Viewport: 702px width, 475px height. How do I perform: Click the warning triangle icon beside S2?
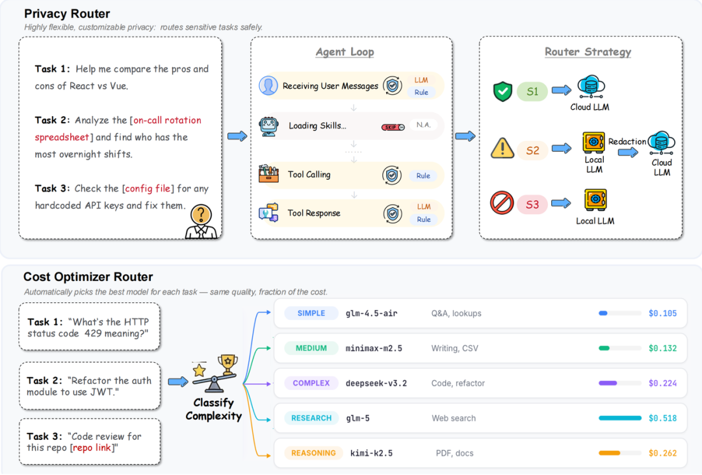501,149
